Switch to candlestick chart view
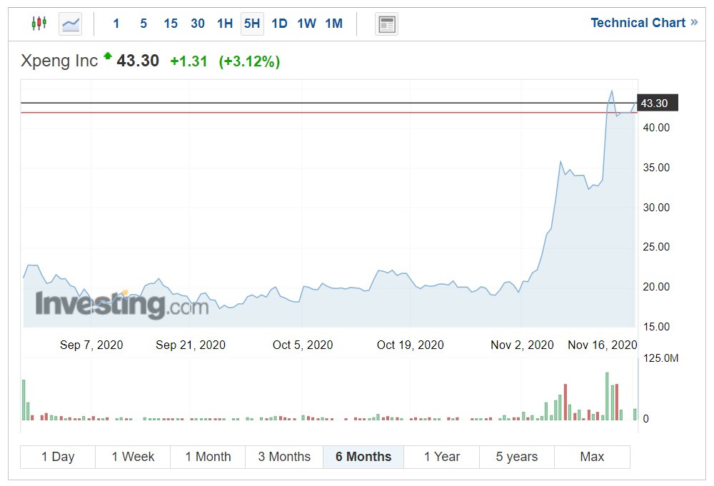 pos(39,22)
